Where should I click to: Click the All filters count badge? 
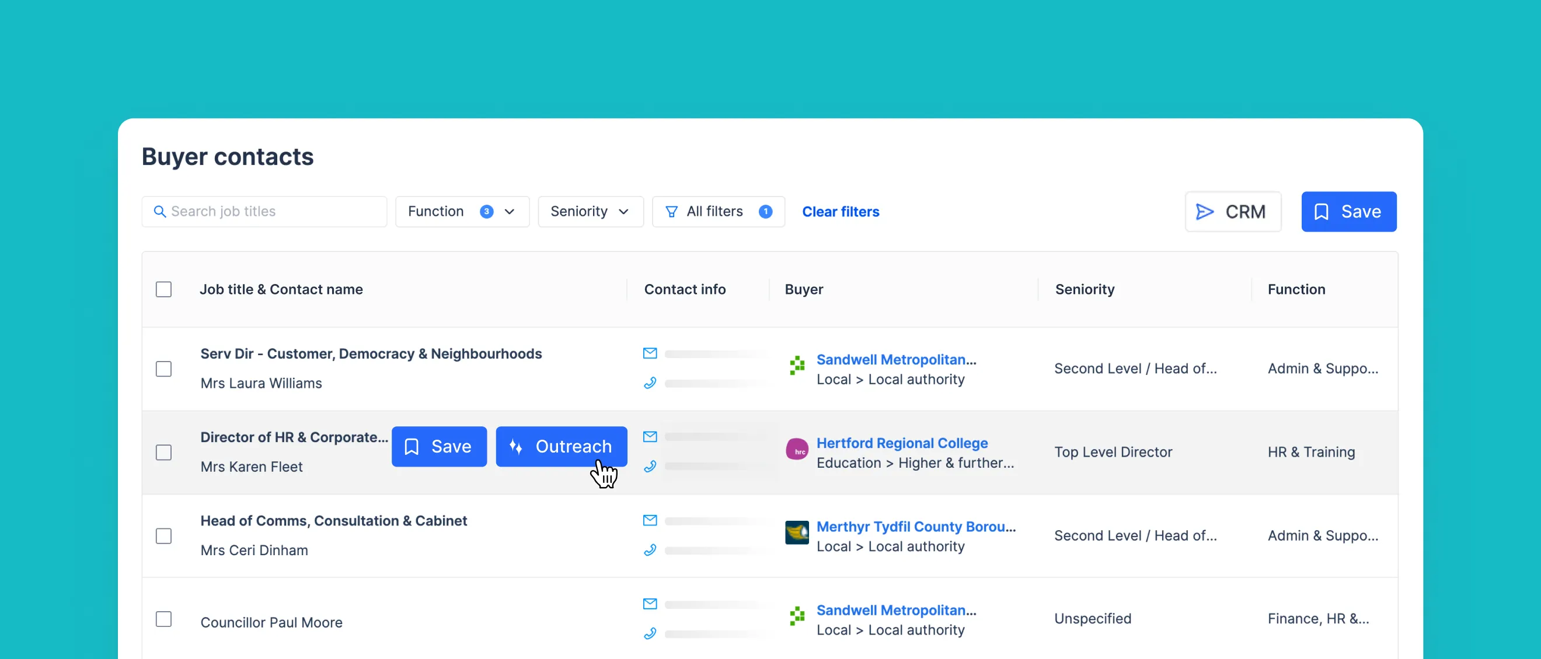[765, 212]
